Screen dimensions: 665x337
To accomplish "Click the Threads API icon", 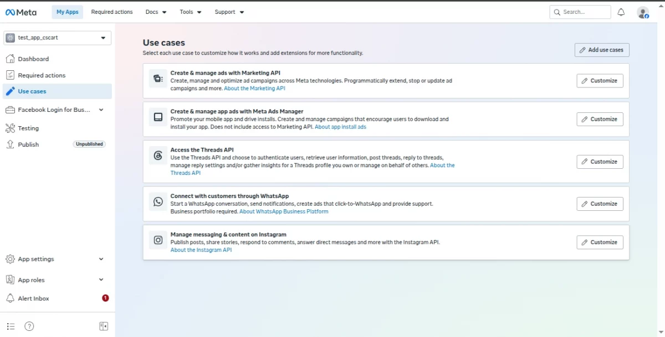I will [158, 155].
